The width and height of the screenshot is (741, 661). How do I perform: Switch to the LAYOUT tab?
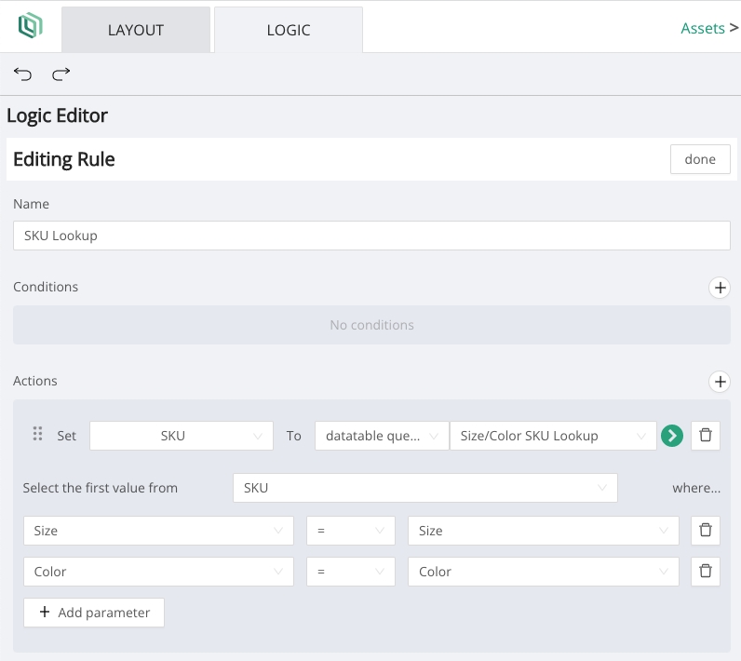coord(136,30)
